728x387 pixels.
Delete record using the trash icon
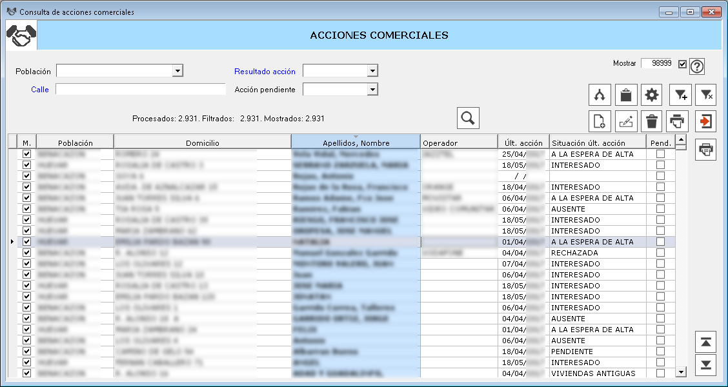[652, 121]
